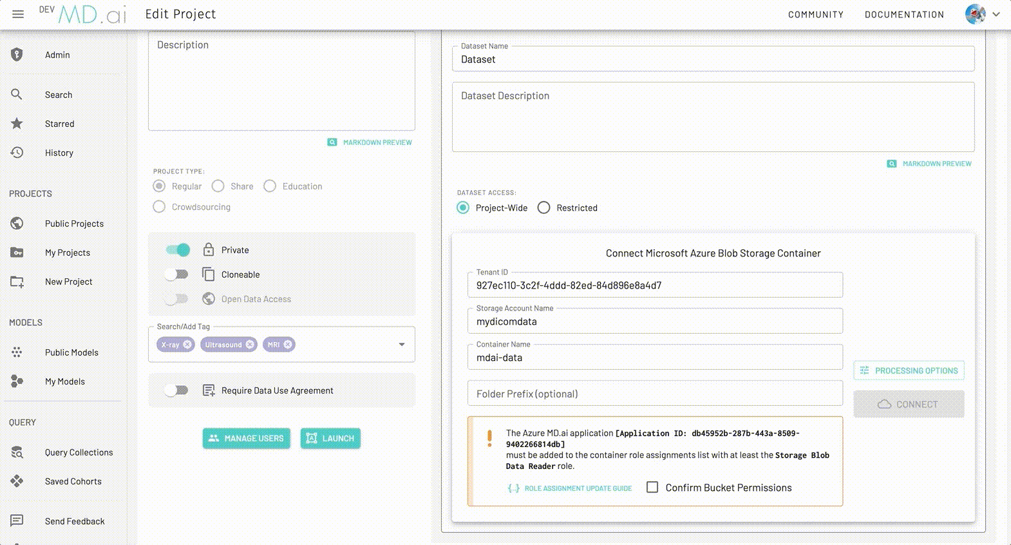The height and width of the screenshot is (545, 1011).
Task: Click the MD.ai logo
Action: pyautogui.click(x=91, y=14)
